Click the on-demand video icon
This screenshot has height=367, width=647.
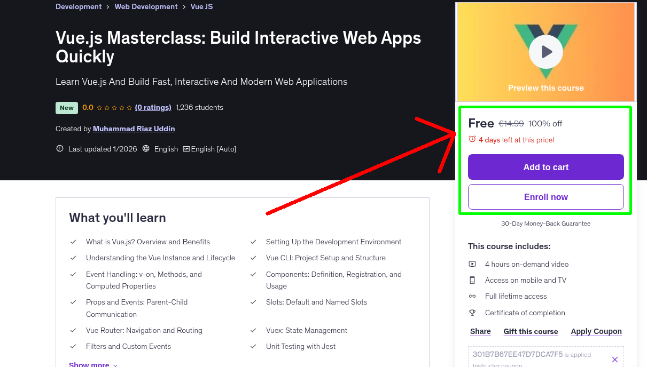click(472, 264)
